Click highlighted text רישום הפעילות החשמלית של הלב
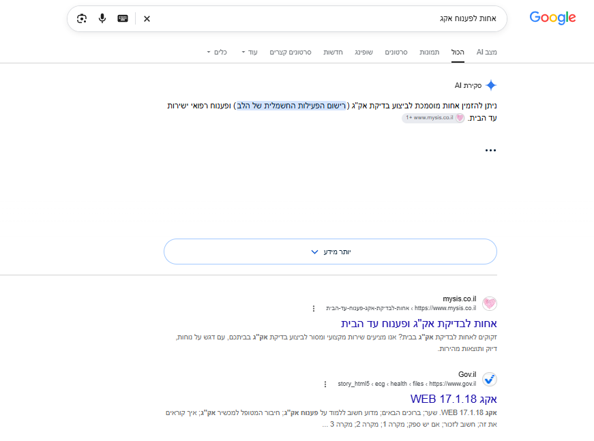 click(291, 106)
